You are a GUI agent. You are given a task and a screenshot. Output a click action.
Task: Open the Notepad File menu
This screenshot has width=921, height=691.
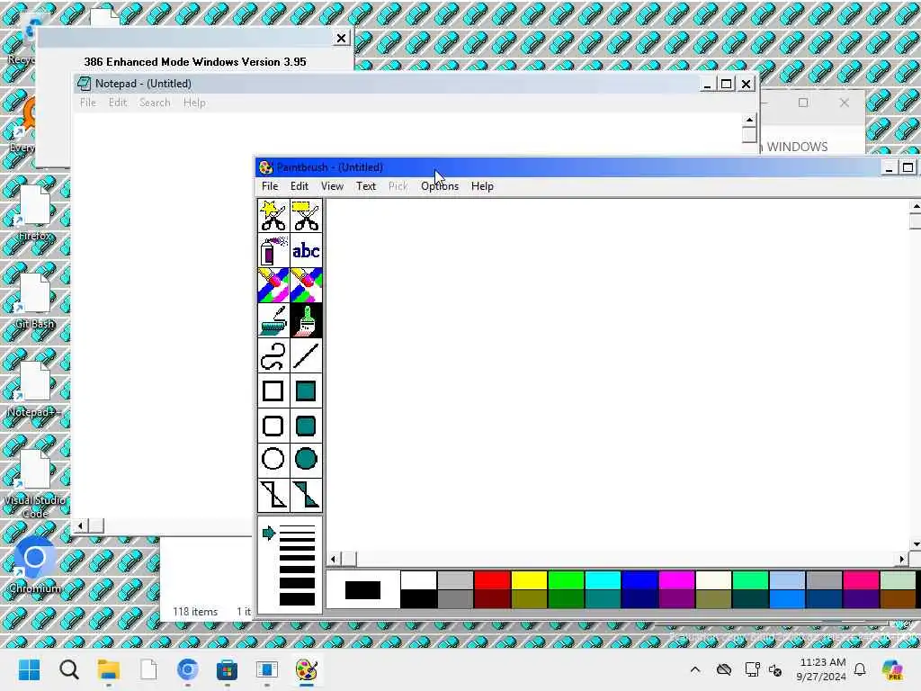(x=87, y=103)
